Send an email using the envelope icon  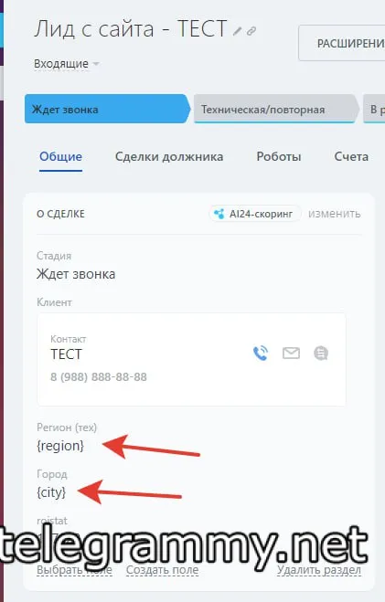[291, 353]
